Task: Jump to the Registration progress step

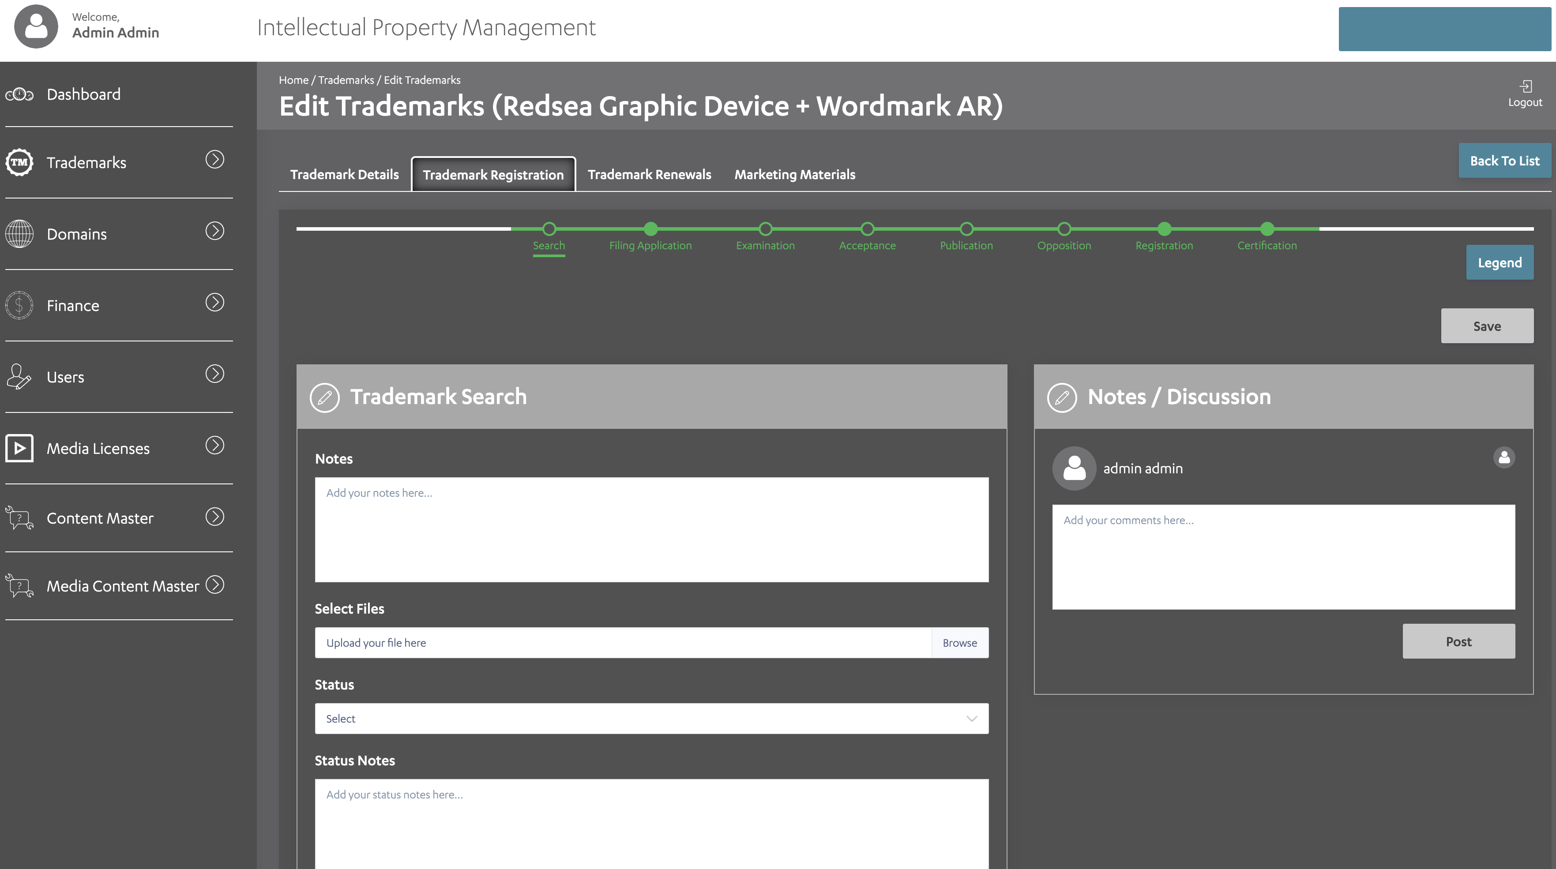Action: coord(1164,229)
